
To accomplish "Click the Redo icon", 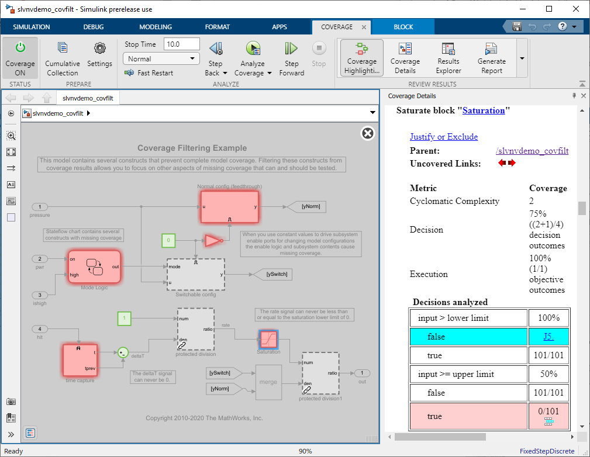I will [547, 27].
